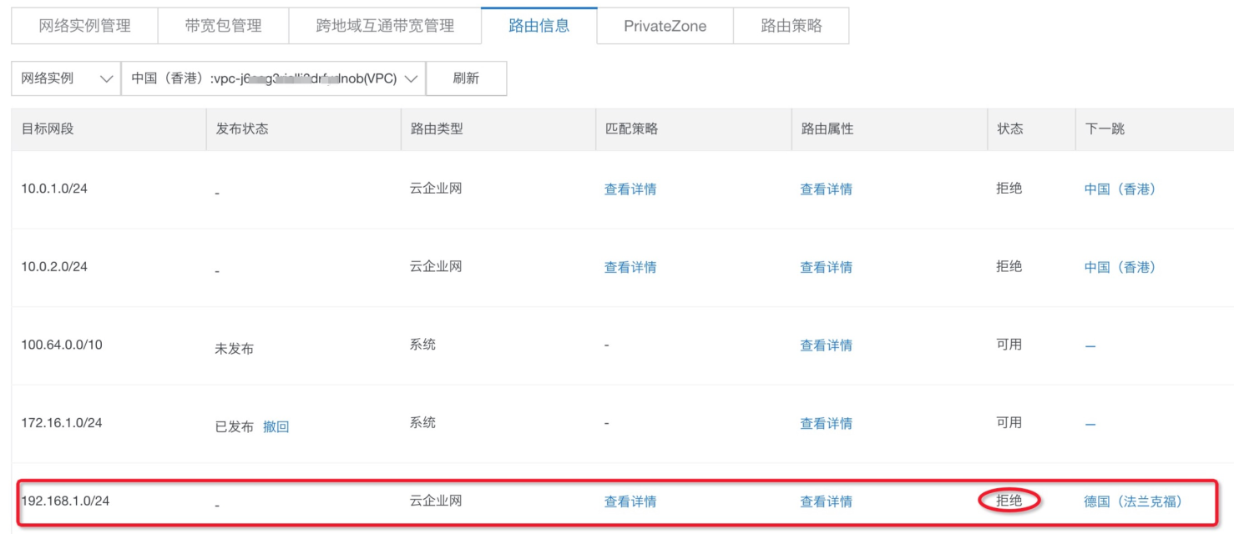The image size is (1234, 534).
Task: Click the 德国（法兰克福）next hop link
Action: (x=1133, y=501)
